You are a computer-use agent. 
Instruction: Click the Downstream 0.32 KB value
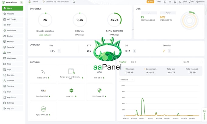[x=150, y=72]
